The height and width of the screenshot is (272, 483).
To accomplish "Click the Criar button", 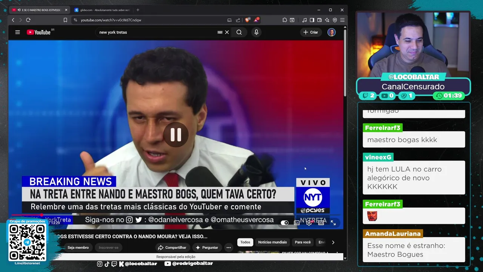I will coord(311,32).
